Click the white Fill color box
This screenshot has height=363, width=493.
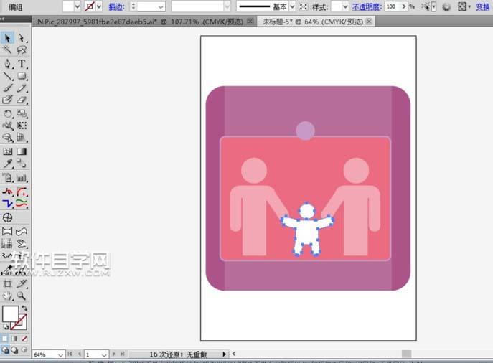(x=10, y=313)
